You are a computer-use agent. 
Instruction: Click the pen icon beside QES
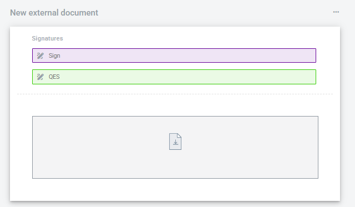click(x=40, y=77)
